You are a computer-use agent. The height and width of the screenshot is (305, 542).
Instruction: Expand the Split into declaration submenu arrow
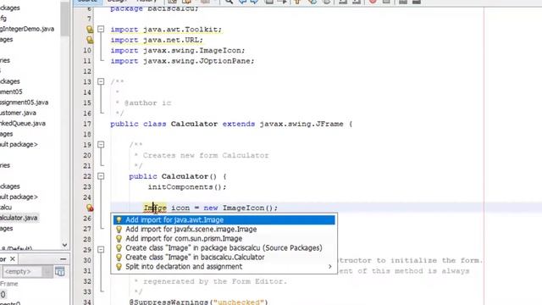click(329, 267)
